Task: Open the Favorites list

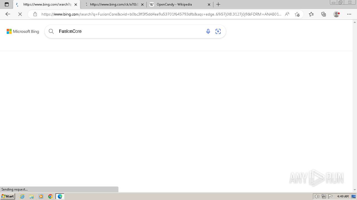Action: (x=311, y=14)
